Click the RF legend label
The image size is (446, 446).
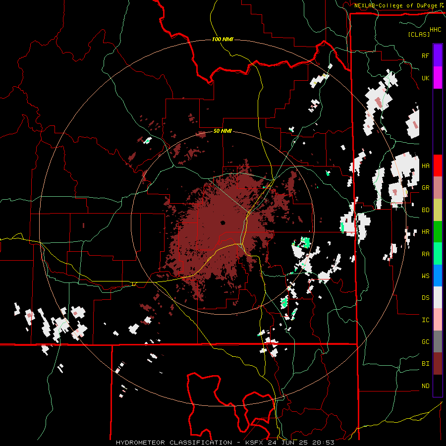pos(425,56)
